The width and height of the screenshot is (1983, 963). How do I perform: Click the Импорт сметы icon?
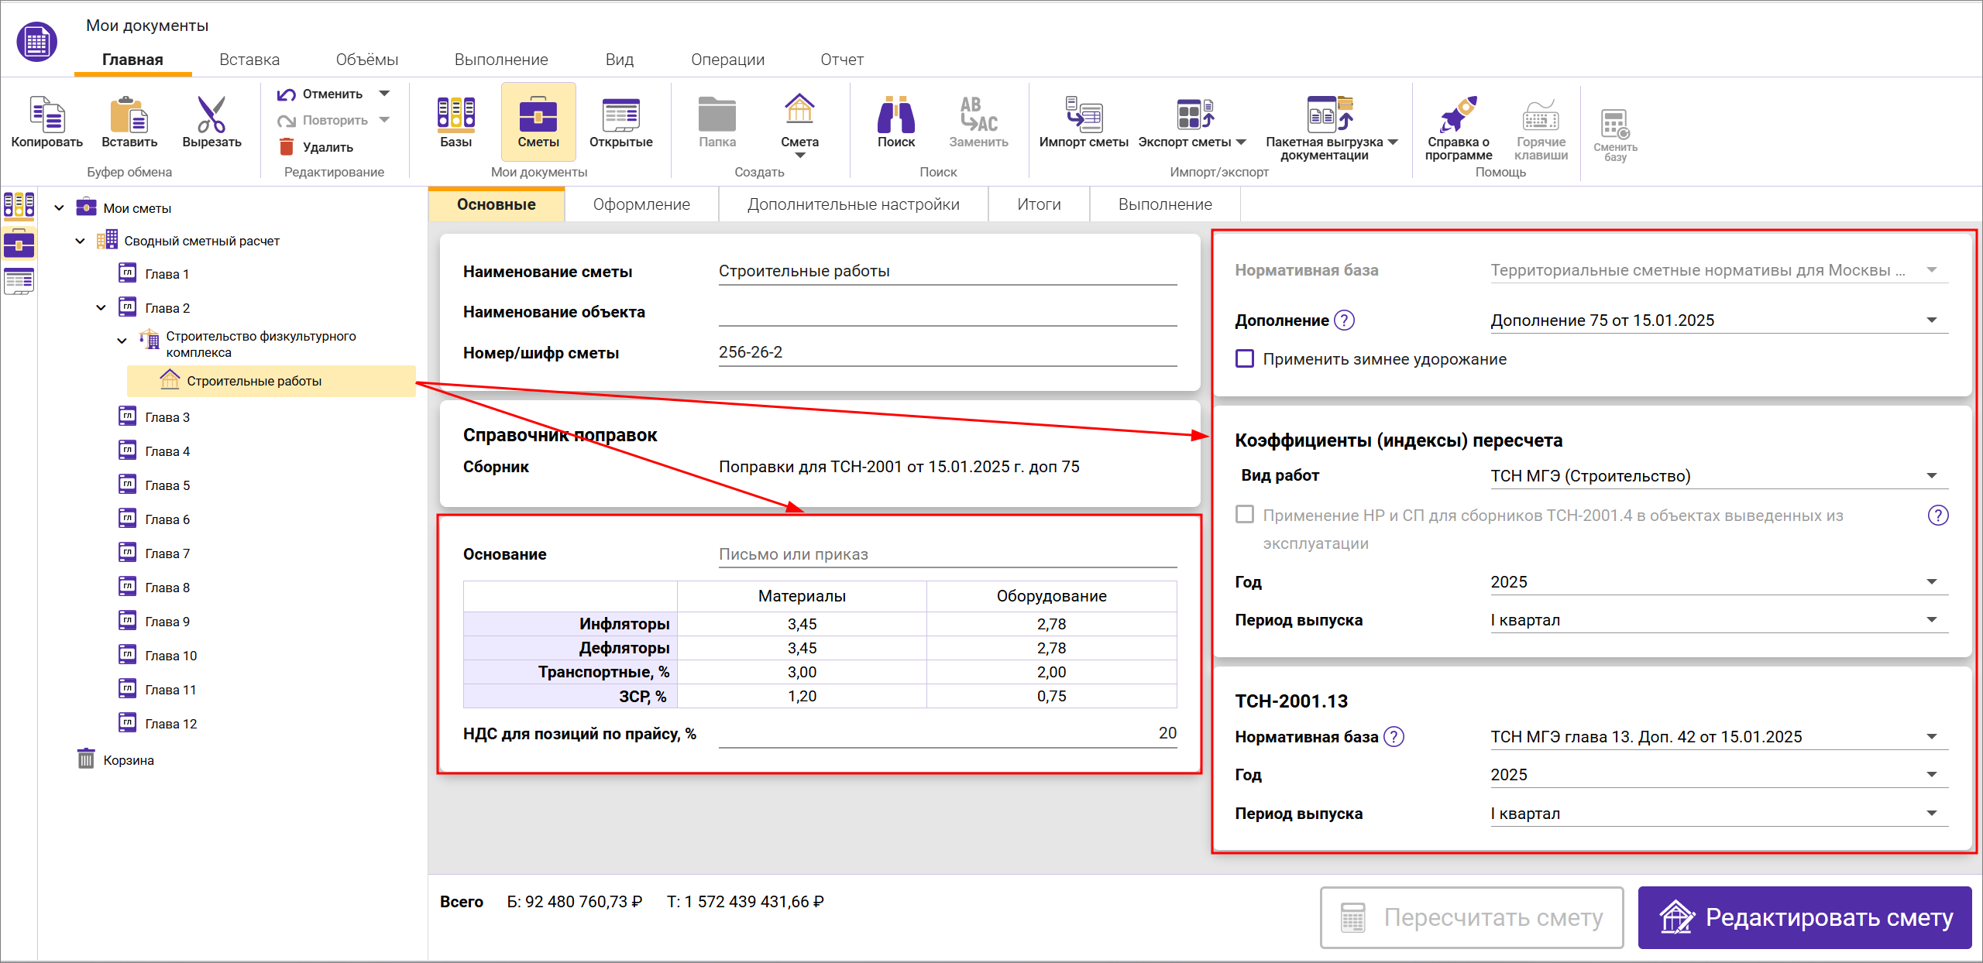pos(1083,116)
